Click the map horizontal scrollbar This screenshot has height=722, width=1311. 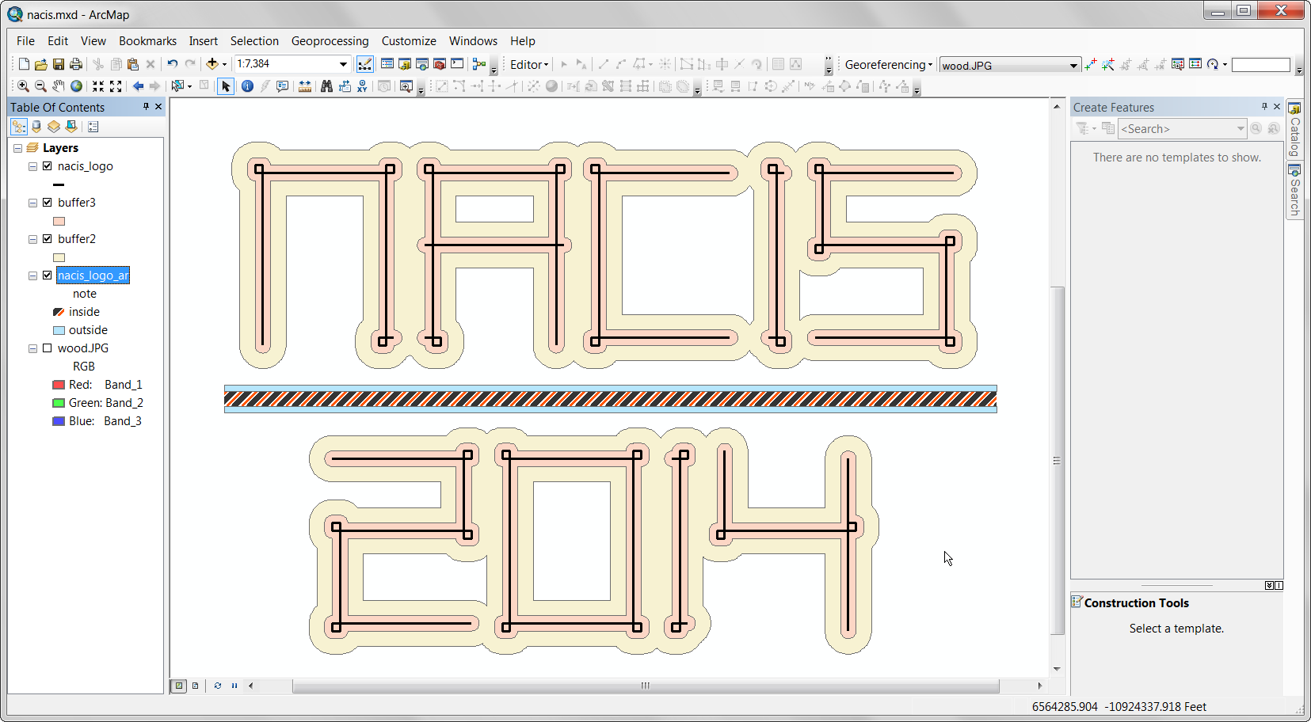[646, 686]
